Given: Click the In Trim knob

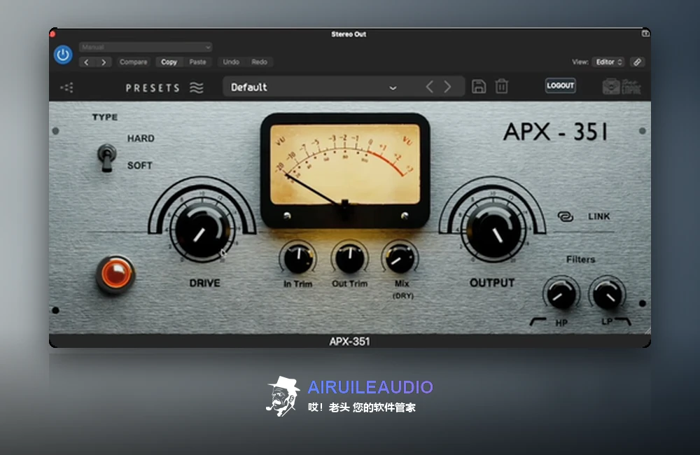Looking at the screenshot, I should coord(298,258).
